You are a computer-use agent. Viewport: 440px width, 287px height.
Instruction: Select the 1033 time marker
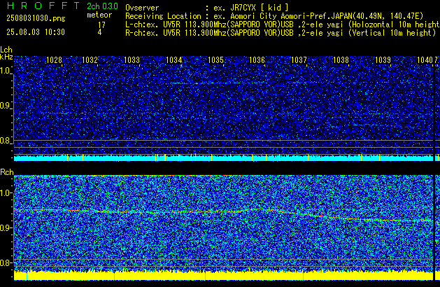tap(132, 59)
